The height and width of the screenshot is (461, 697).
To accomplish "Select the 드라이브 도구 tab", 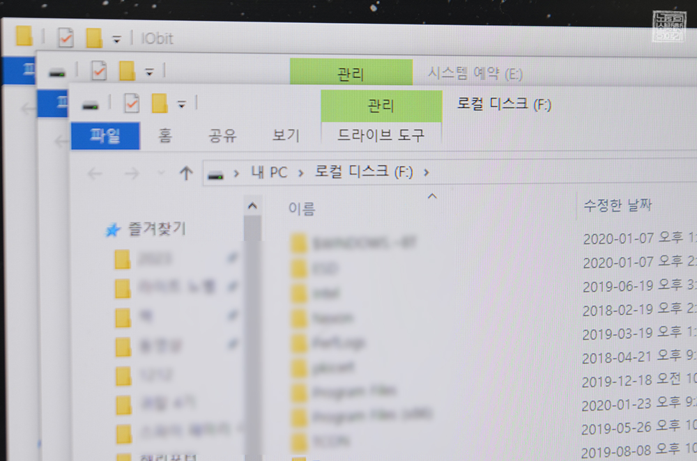I will [x=381, y=134].
